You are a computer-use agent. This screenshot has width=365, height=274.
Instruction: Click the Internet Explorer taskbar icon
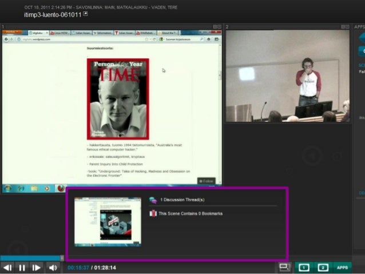click(x=21, y=189)
